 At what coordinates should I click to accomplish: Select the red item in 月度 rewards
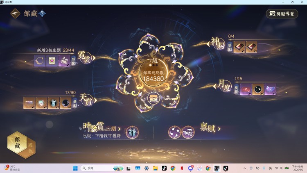[x=246, y=89]
